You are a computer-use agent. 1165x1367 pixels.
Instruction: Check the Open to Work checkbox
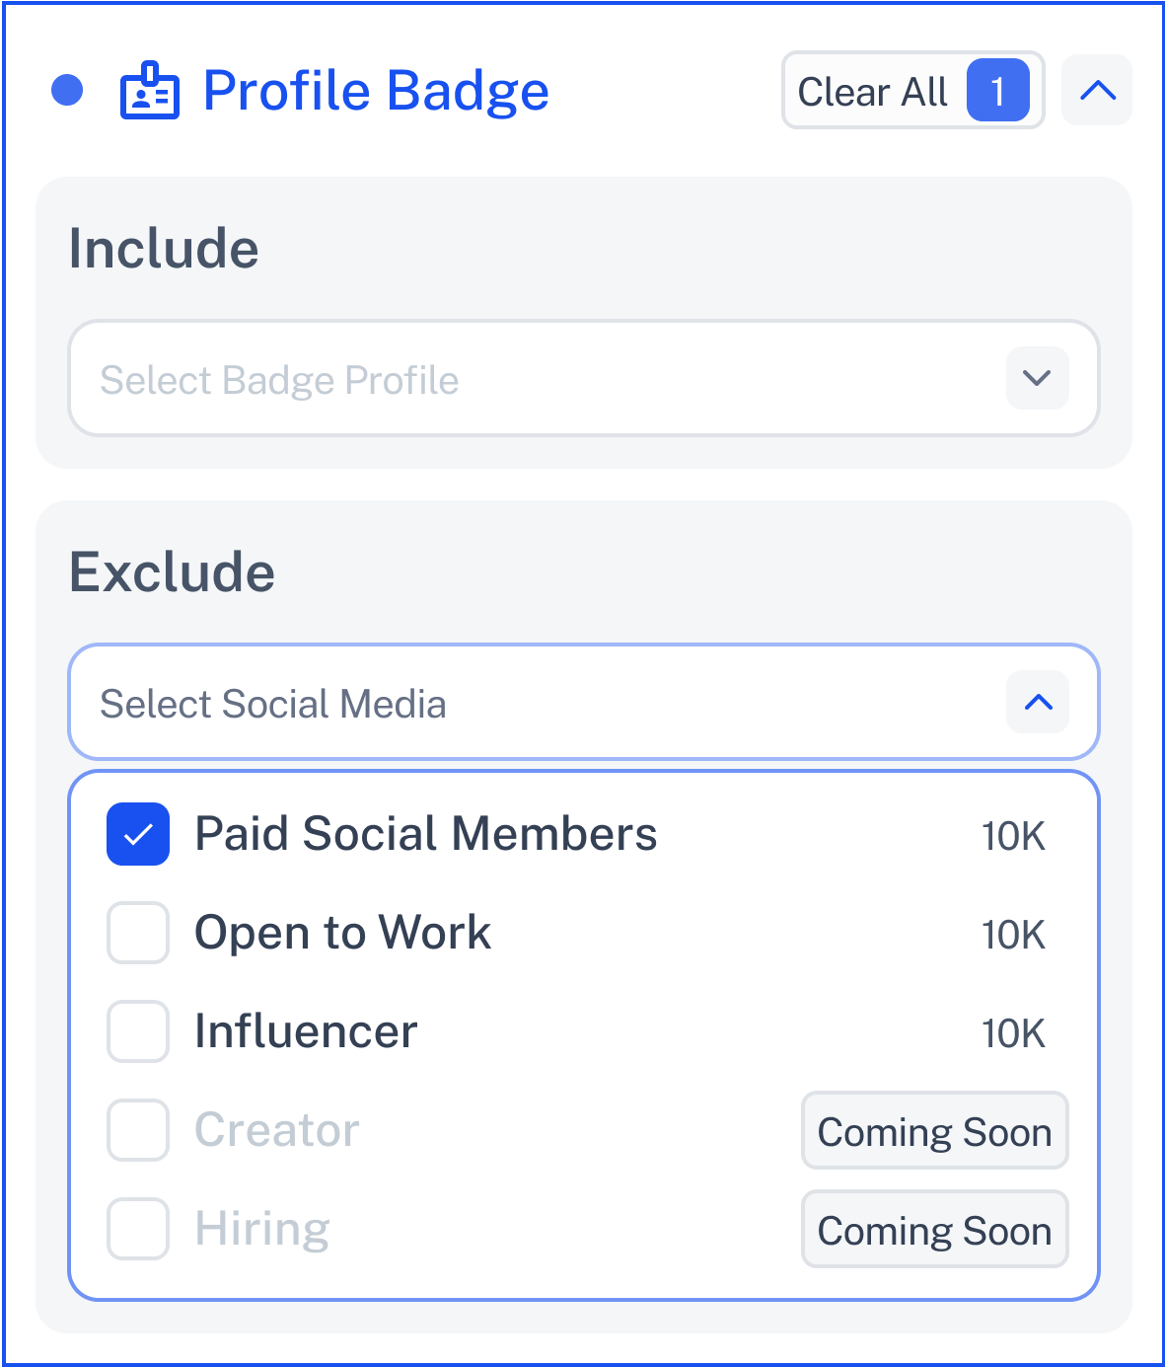click(138, 933)
